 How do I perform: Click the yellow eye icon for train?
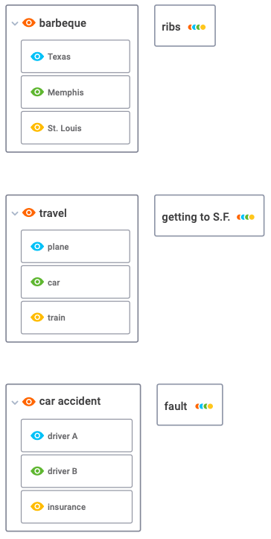(37, 318)
